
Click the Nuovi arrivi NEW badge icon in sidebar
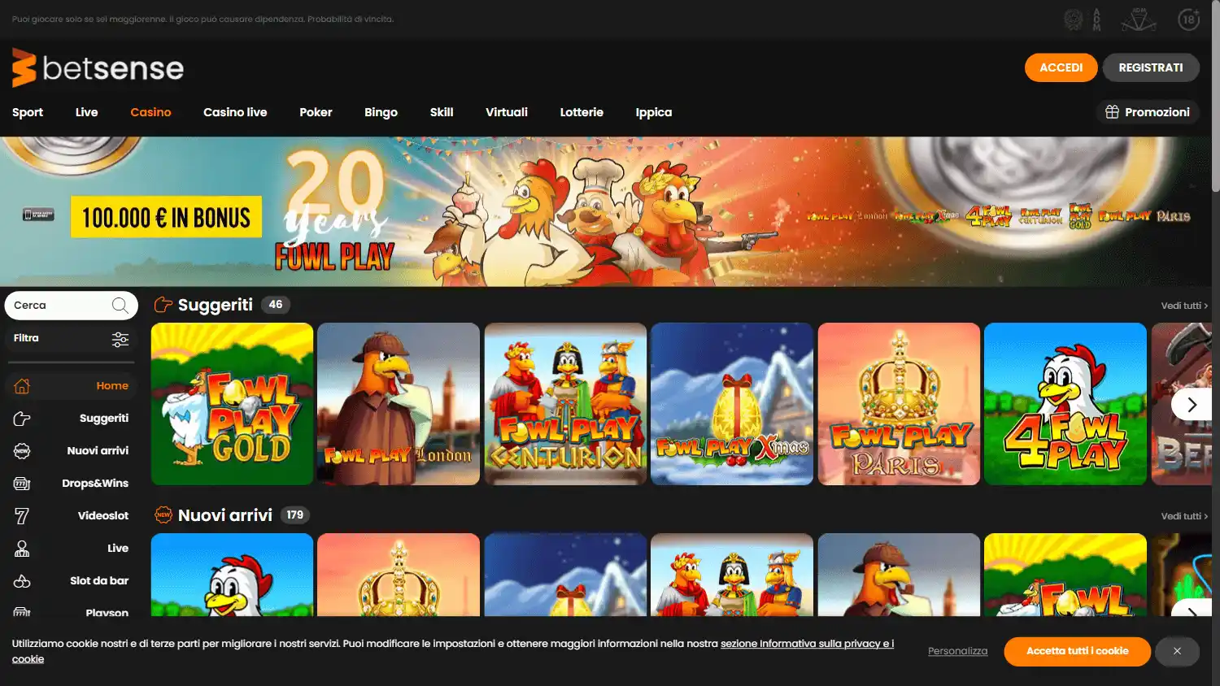22,451
